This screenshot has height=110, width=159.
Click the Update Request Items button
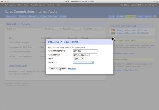pyautogui.click(x=58, y=69)
